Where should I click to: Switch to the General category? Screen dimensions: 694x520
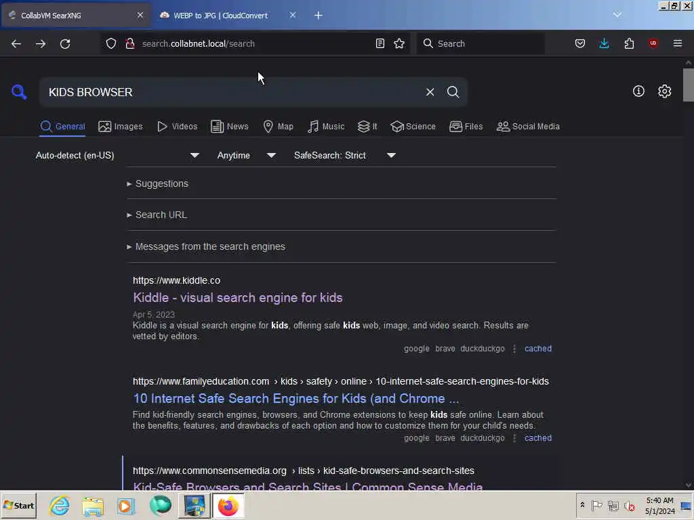click(x=62, y=127)
